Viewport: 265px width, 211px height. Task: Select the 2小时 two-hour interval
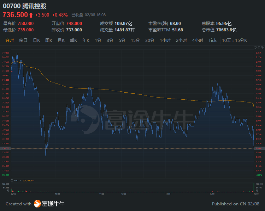pyautogui.click(x=181, y=41)
